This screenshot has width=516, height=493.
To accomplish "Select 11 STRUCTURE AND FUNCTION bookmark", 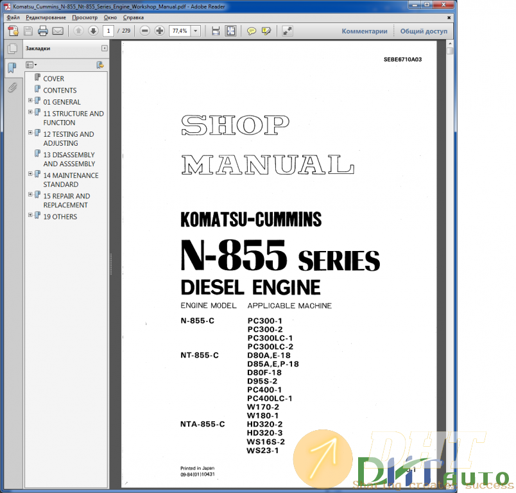I will (73, 118).
